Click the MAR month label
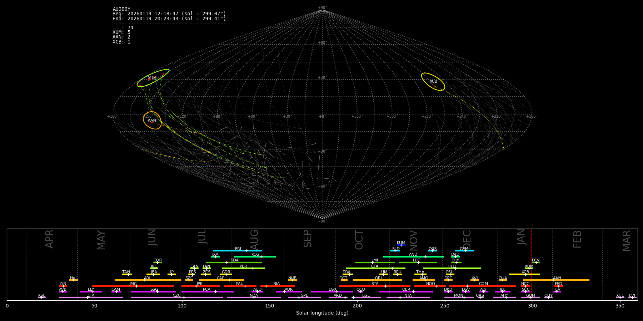This screenshot has width=643, height=321. tap(627, 241)
